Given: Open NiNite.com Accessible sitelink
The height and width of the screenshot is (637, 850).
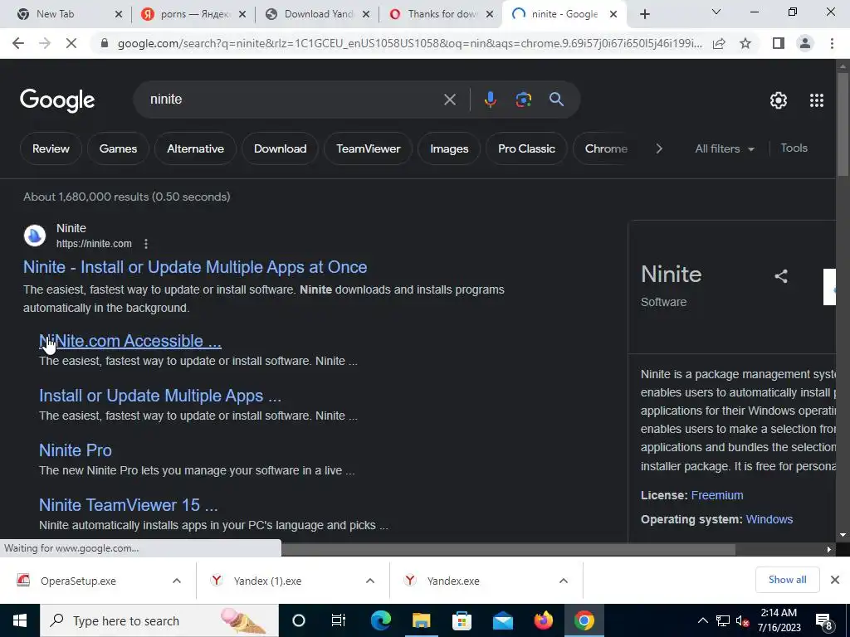Looking at the screenshot, I should [x=130, y=341].
